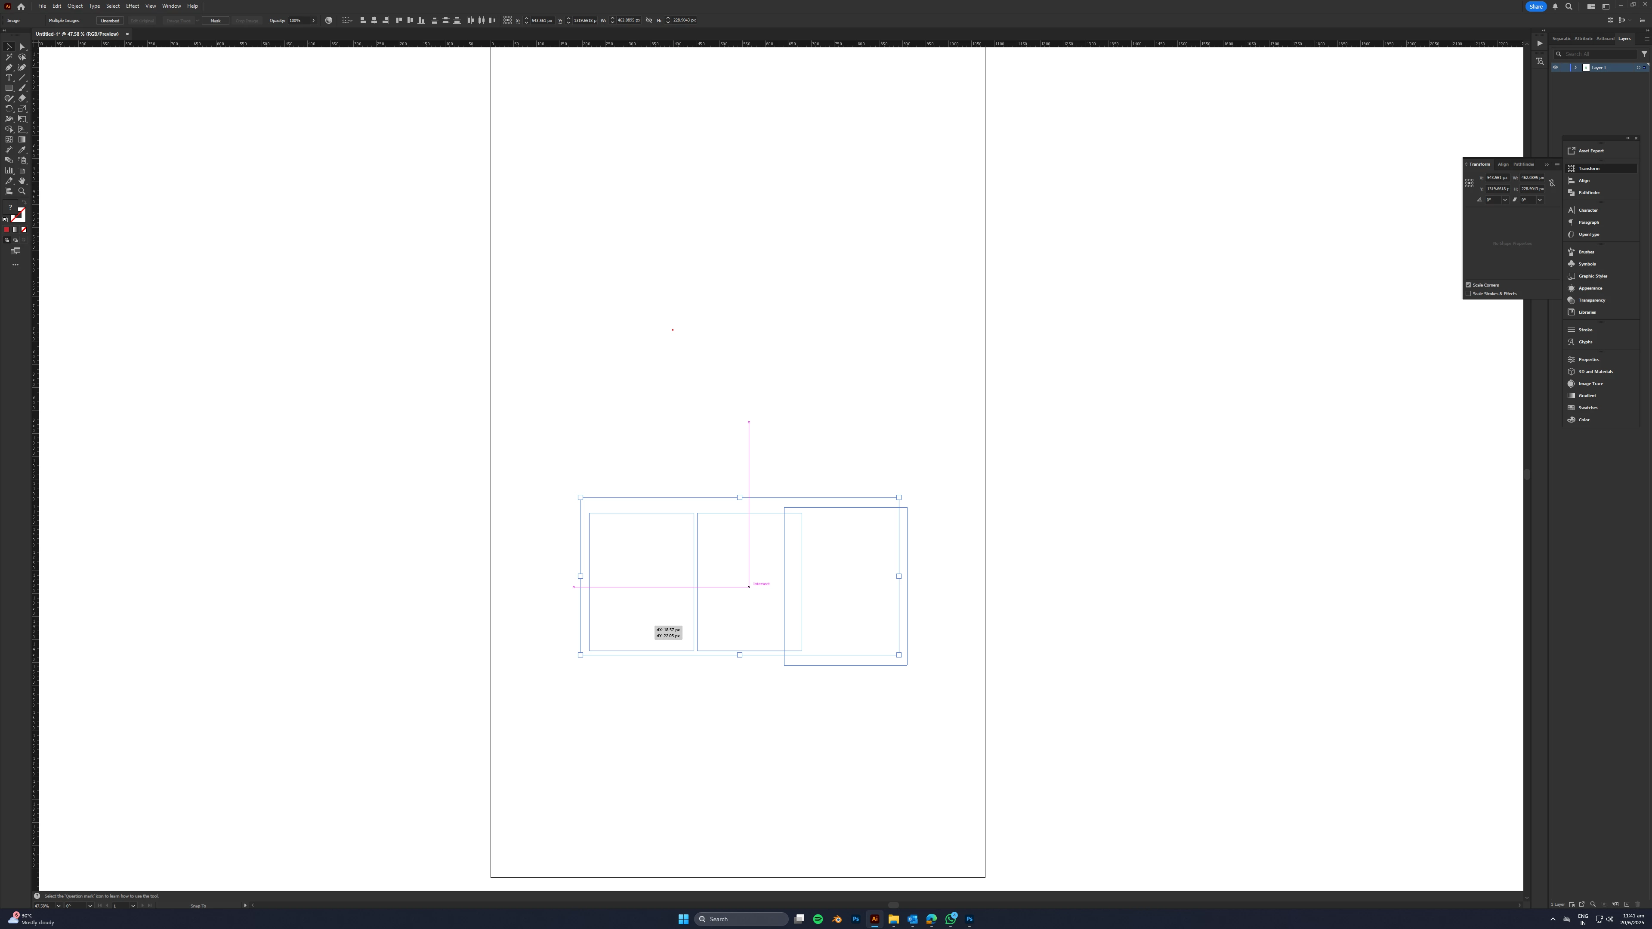Image resolution: width=1652 pixels, height=929 pixels.
Task: Open the Effect menu
Action: tap(132, 6)
